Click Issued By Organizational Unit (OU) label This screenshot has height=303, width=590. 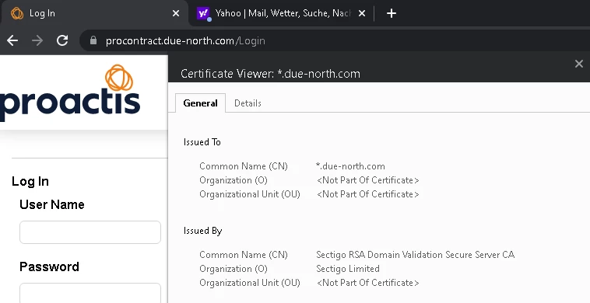click(x=250, y=283)
